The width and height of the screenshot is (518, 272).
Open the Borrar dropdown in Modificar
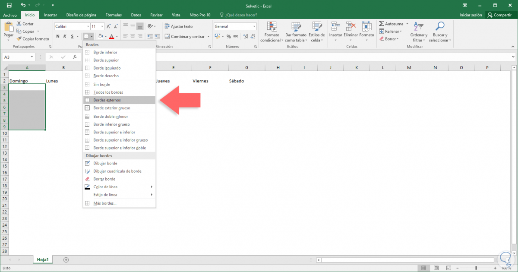pos(388,39)
